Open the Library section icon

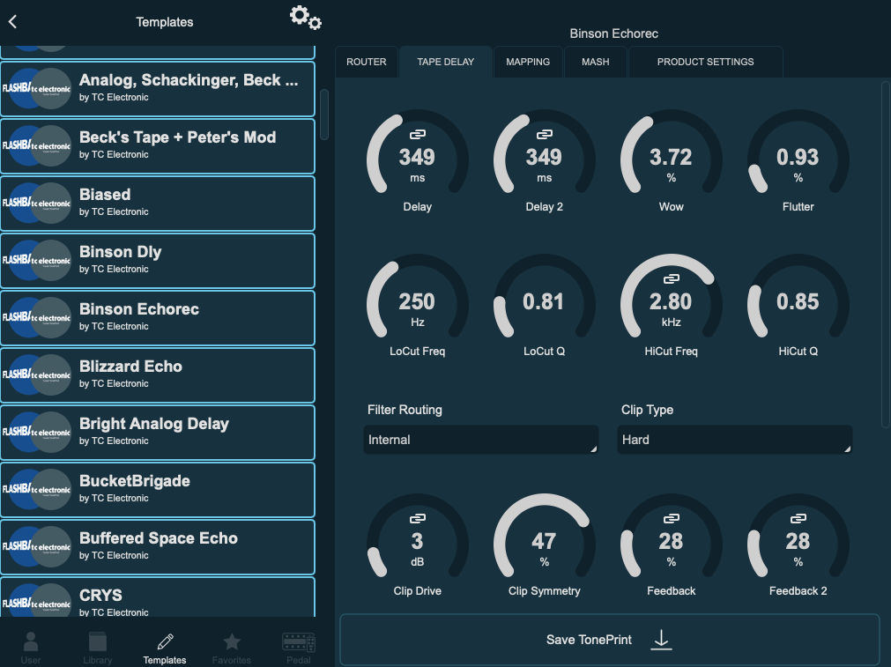98,642
